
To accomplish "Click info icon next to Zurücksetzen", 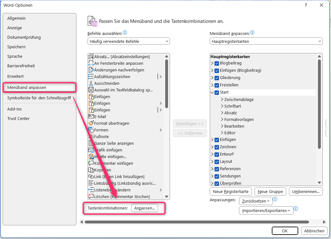I will tap(275, 199).
